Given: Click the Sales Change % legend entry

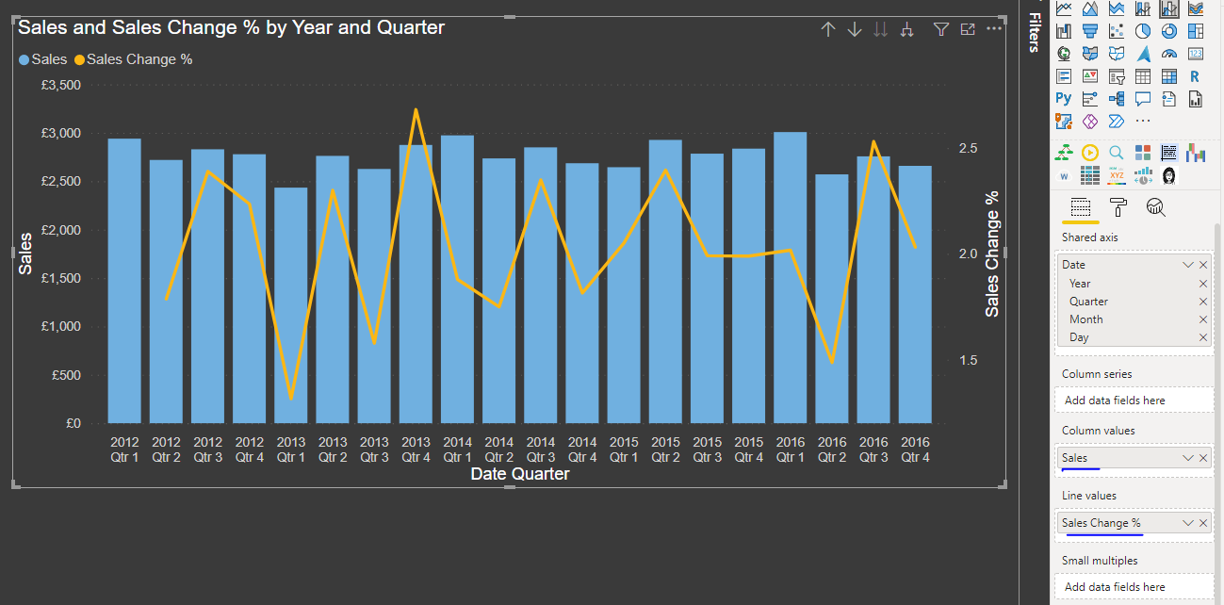Looking at the screenshot, I should [x=134, y=59].
